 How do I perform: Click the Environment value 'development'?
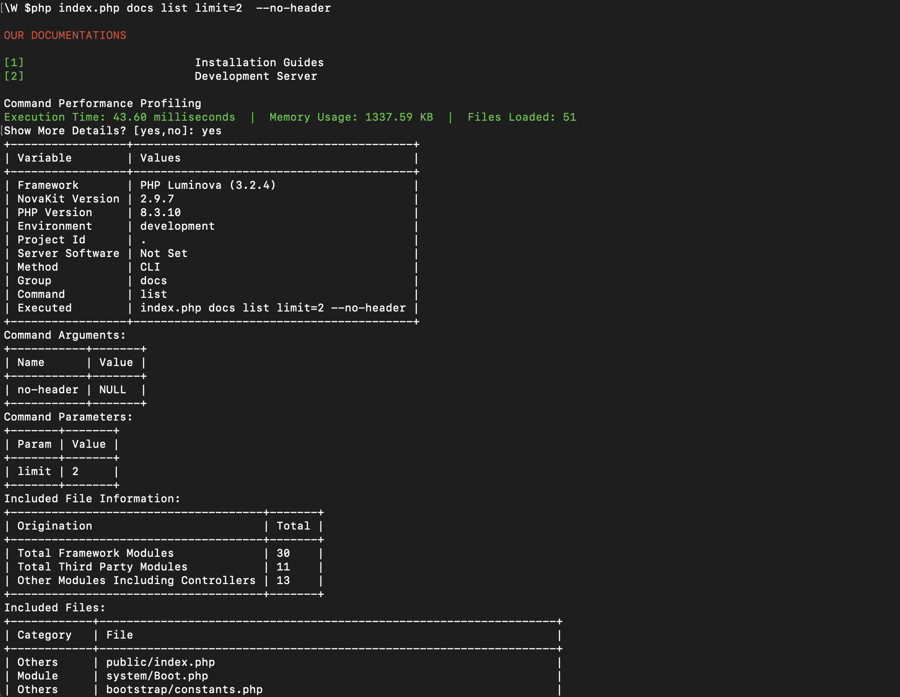(x=177, y=226)
